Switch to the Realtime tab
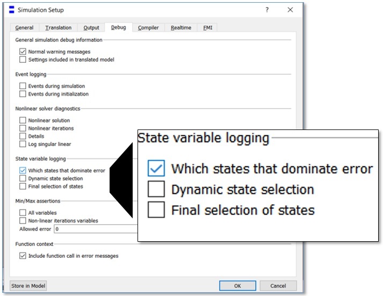This screenshot has height=296, width=383. point(180,27)
